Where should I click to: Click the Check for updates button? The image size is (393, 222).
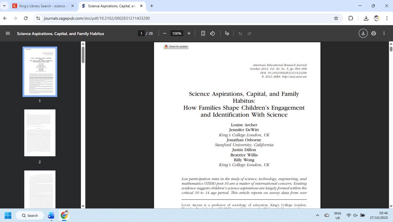[x=176, y=47]
